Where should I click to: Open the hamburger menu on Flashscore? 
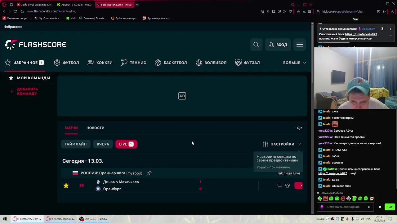[x=300, y=45]
